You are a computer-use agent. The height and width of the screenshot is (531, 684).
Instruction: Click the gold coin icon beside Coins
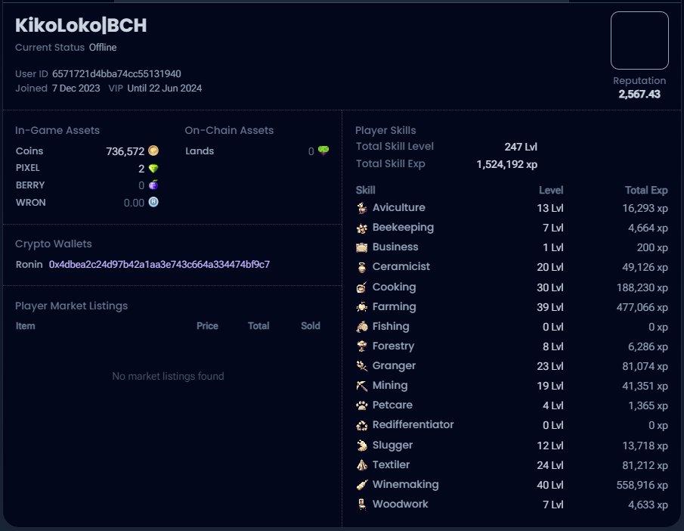click(153, 151)
